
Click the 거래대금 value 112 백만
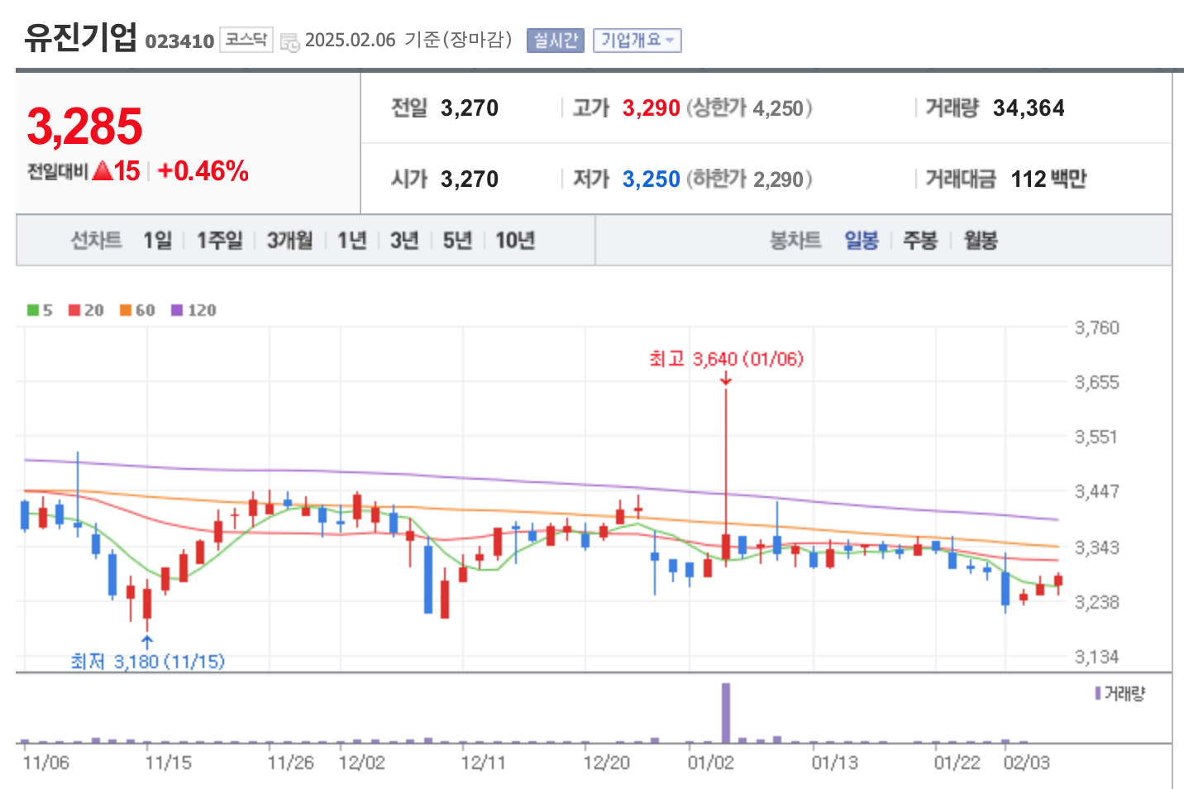pos(1049,179)
